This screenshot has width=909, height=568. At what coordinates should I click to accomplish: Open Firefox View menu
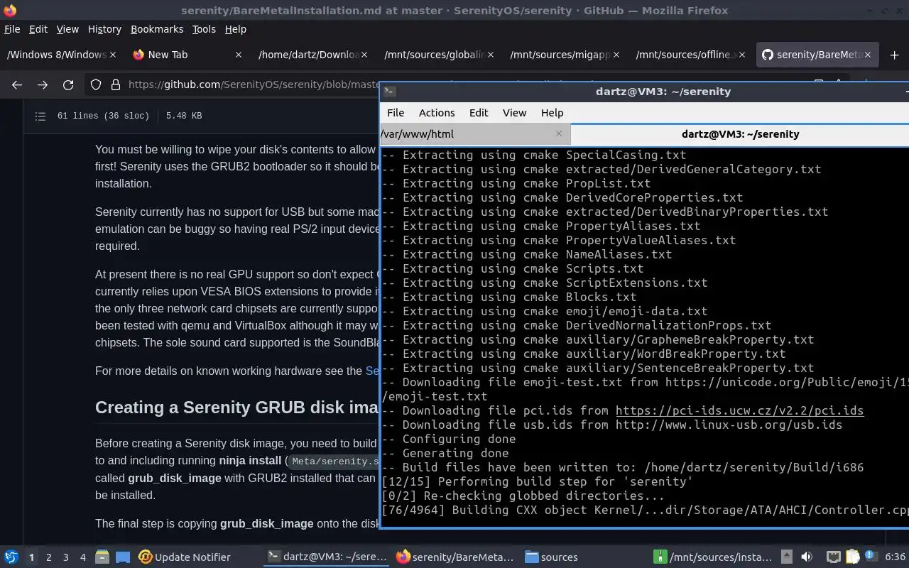tap(67, 29)
